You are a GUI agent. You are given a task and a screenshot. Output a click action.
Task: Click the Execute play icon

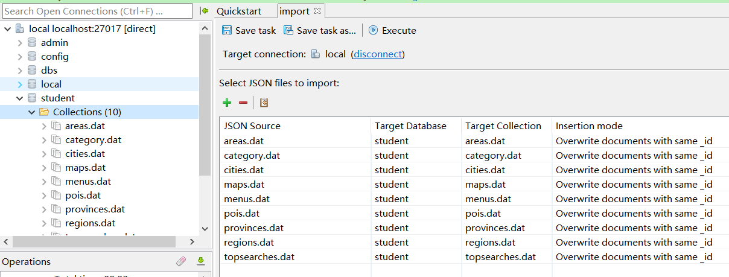click(373, 30)
